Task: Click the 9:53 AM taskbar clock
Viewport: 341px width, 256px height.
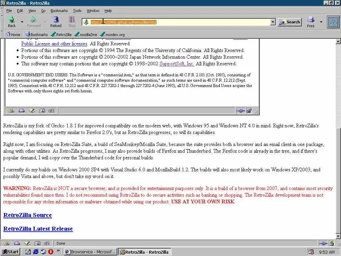Action: click(327, 252)
